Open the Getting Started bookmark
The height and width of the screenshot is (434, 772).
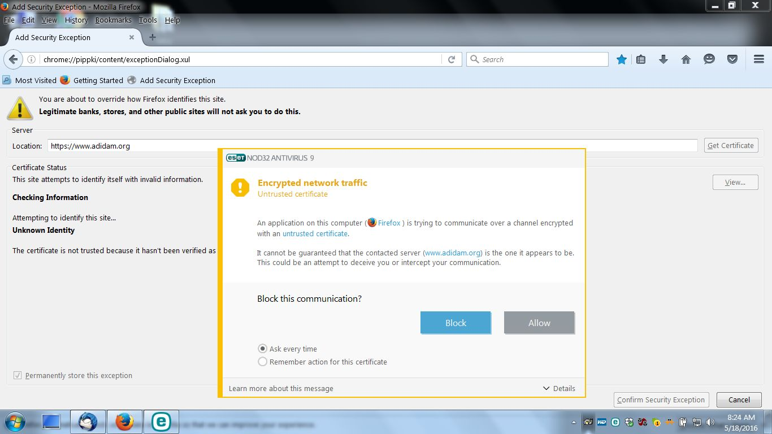tap(92, 80)
